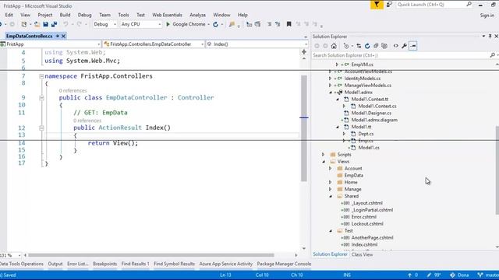Collapse the Shared folder node
This screenshot has height=280, width=499.
pos(331,196)
